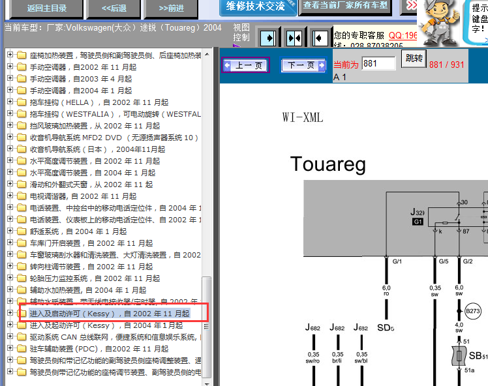This screenshot has height=386, width=488.
Task: Click folder icon of 驱动系统 CAN 总线联网
Action: click(22, 337)
